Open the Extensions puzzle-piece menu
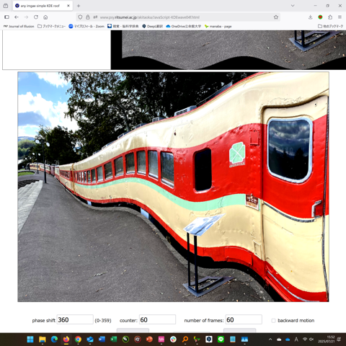 tap(330, 17)
